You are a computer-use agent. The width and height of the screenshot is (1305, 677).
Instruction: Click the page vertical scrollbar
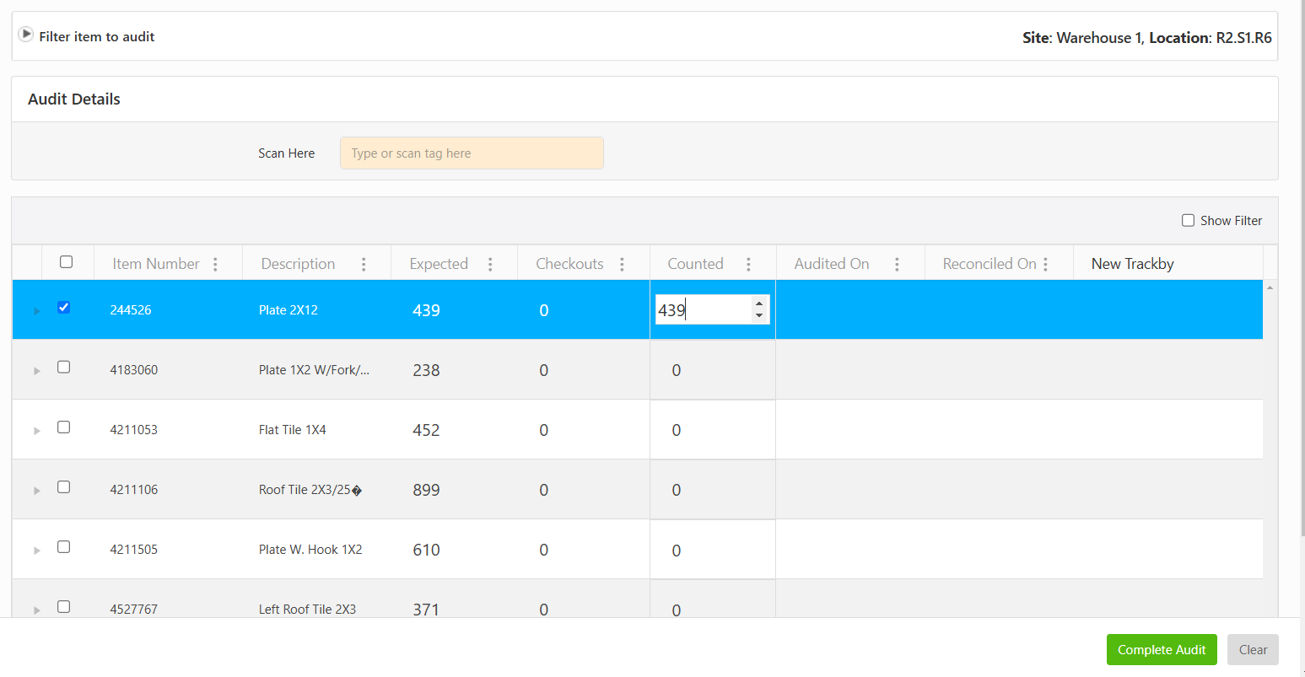1302,270
